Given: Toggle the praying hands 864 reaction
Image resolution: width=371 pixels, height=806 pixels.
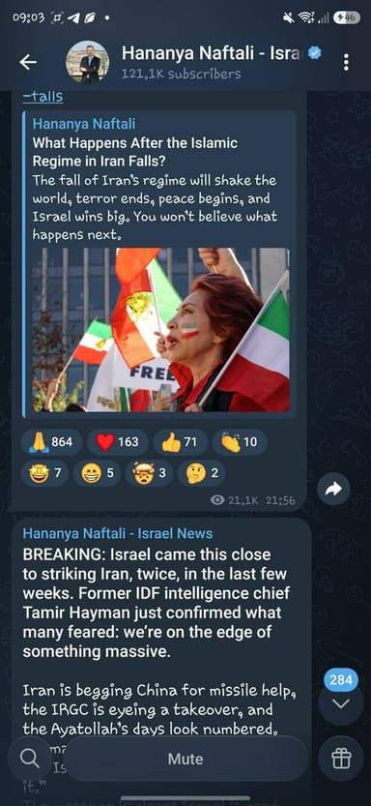Looking at the screenshot, I should pos(51,441).
